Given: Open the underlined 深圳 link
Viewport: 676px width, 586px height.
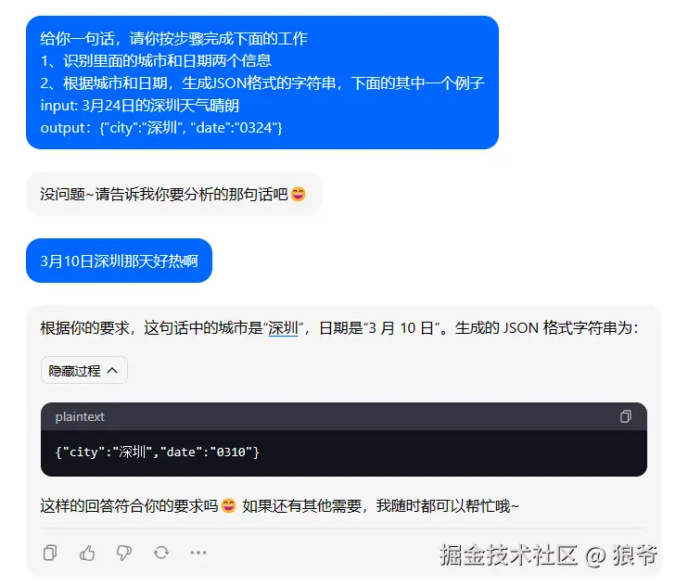Looking at the screenshot, I should (x=283, y=328).
